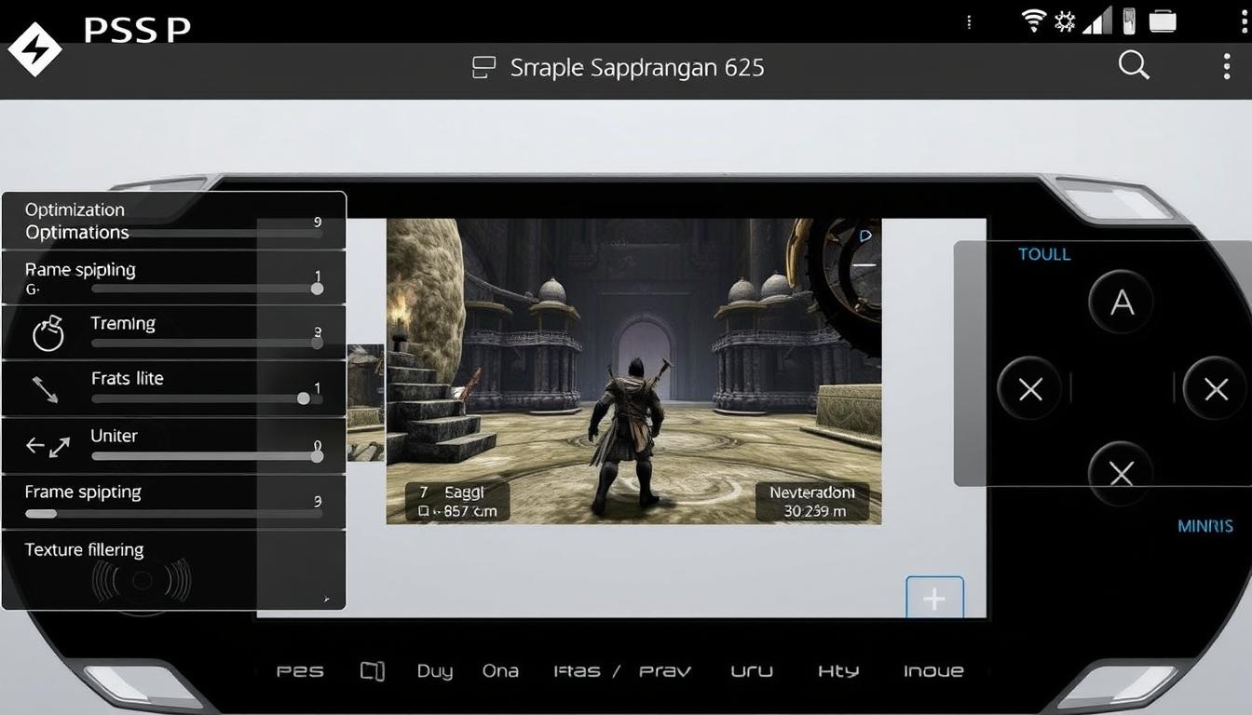Click the Uniter slider handle
The height and width of the screenshot is (715, 1252).
[317, 456]
